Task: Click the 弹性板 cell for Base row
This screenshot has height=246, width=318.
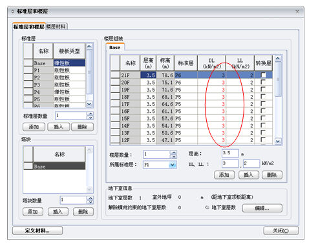Action: coord(69,63)
